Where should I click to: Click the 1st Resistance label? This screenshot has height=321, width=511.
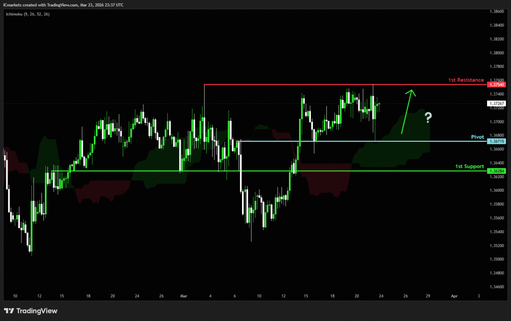tap(466, 80)
